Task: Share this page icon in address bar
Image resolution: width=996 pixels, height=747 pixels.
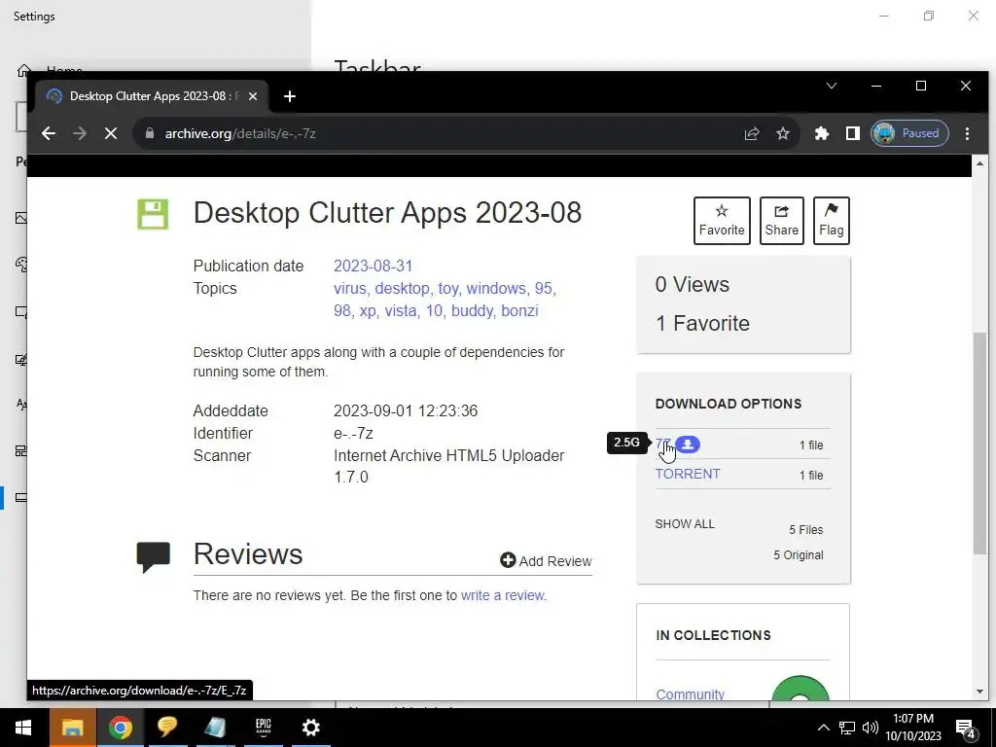Action: point(752,133)
